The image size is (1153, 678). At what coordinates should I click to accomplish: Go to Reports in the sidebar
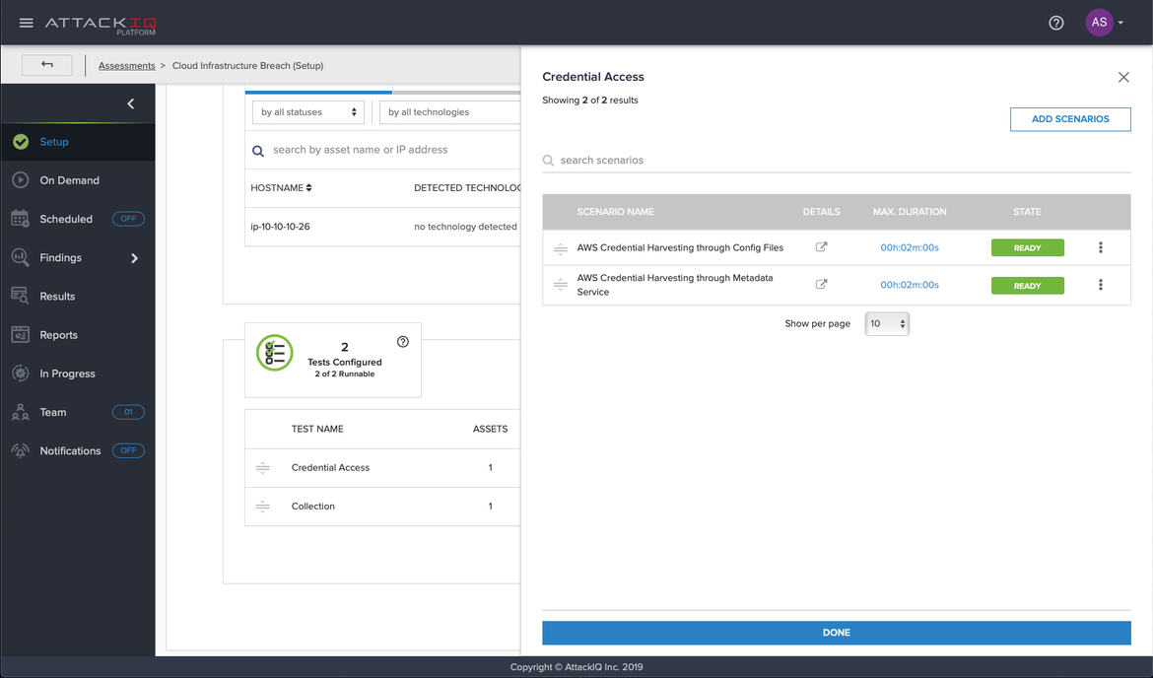click(x=58, y=335)
